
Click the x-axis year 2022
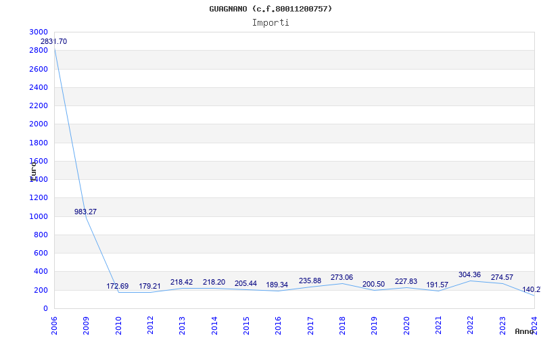[470, 325]
